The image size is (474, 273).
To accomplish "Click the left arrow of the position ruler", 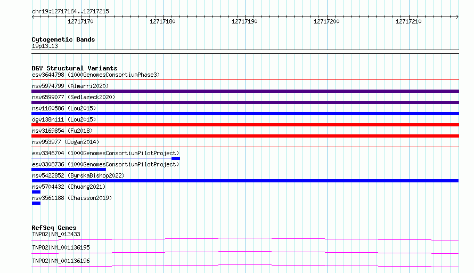I will [x=33, y=17].
